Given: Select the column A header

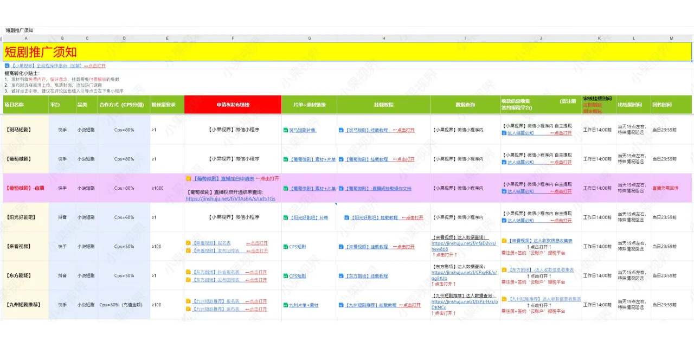Looking at the screenshot, I should [26, 38].
